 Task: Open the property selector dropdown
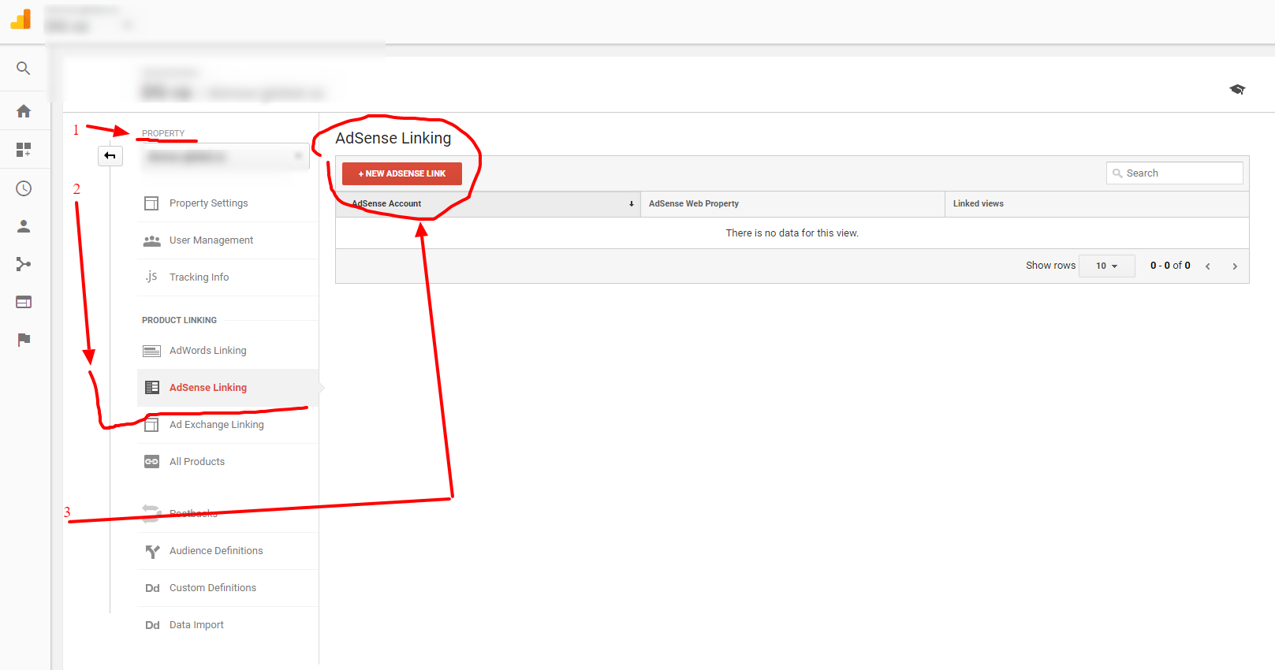point(224,157)
